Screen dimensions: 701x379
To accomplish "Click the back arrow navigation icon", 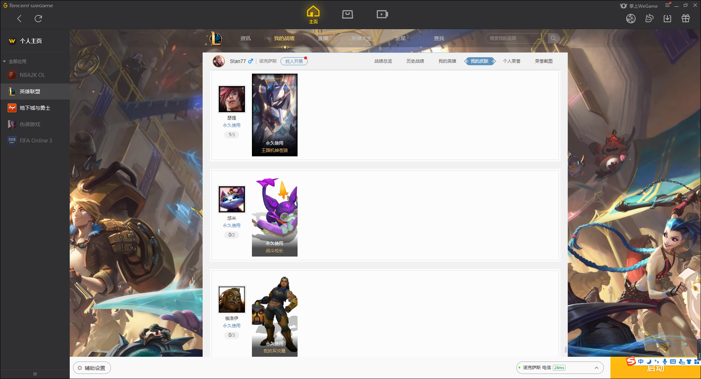I will [x=19, y=19].
